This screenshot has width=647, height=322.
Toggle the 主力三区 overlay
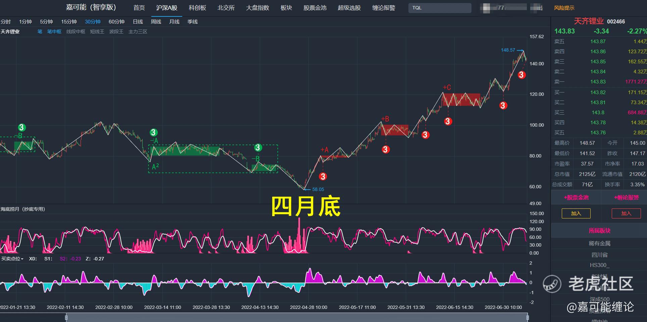coord(138,31)
